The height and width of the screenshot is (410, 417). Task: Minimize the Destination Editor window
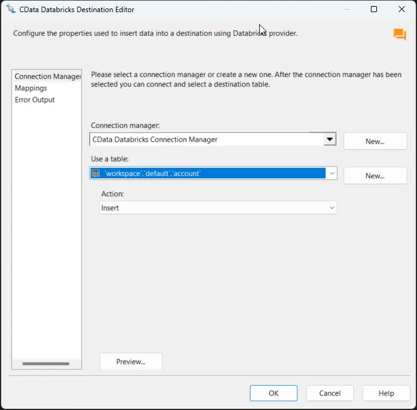coord(347,10)
